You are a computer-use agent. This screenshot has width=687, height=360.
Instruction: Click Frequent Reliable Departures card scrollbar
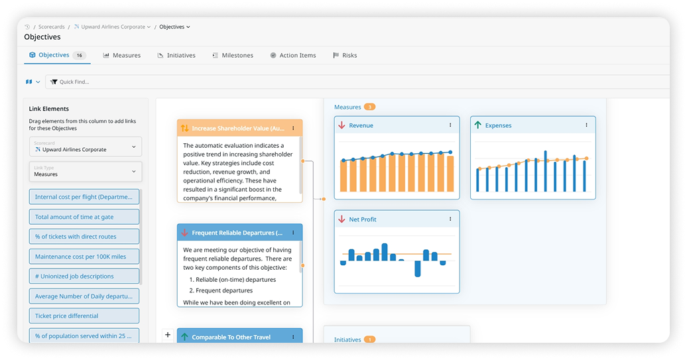pos(300,257)
